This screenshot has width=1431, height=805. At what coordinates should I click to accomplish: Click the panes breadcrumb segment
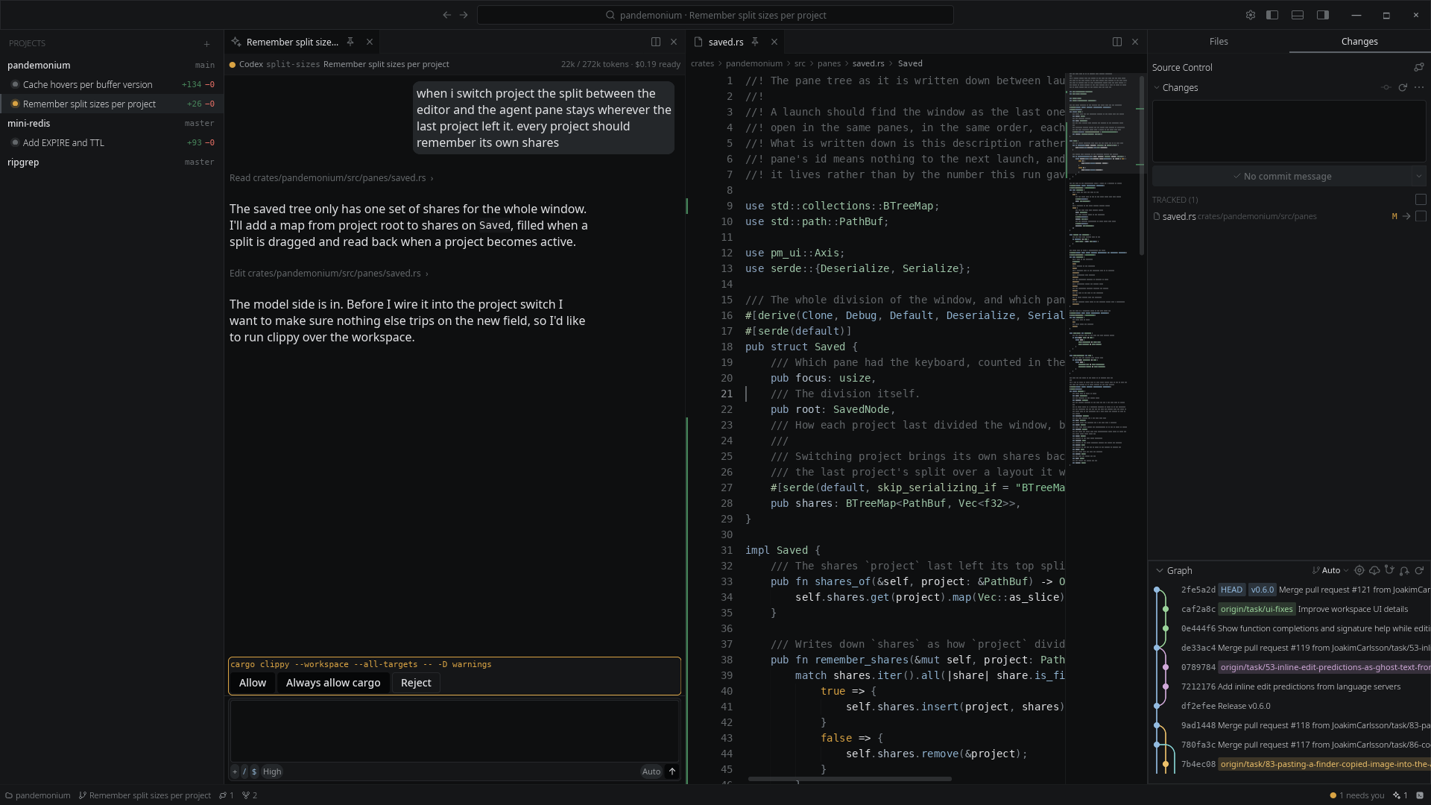tap(829, 63)
